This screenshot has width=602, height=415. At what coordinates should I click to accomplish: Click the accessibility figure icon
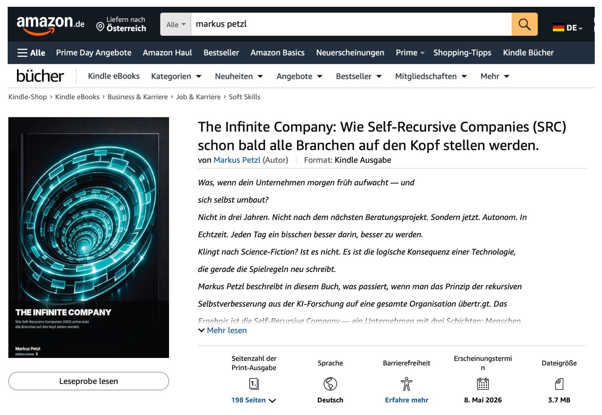[x=406, y=384]
